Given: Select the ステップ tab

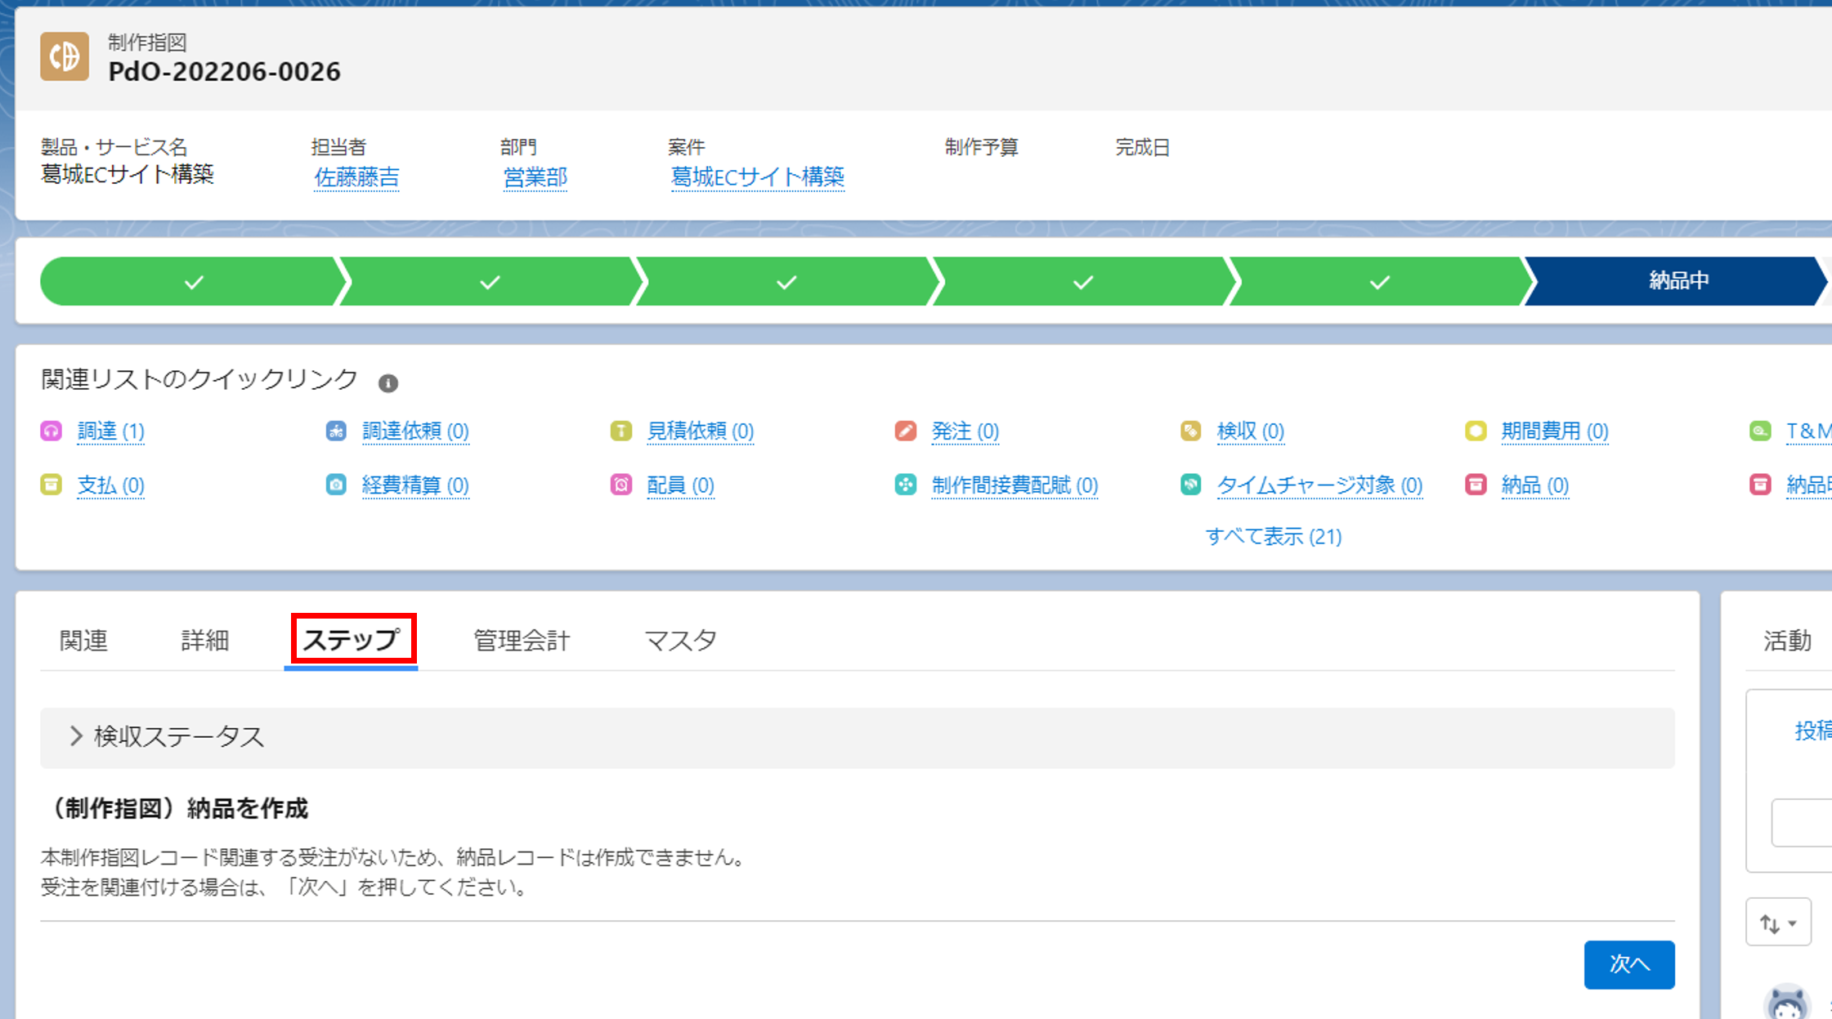Looking at the screenshot, I should pyautogui.click(x=352, y=640).
